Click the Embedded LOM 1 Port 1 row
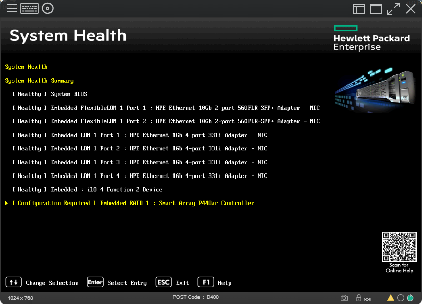Viewport: 422px width, 304px height. coord(140,135)
